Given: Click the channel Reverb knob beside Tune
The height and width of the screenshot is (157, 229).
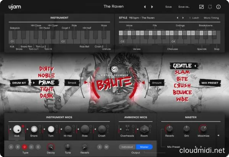Looking at the screenshot, I should [85, 147].
